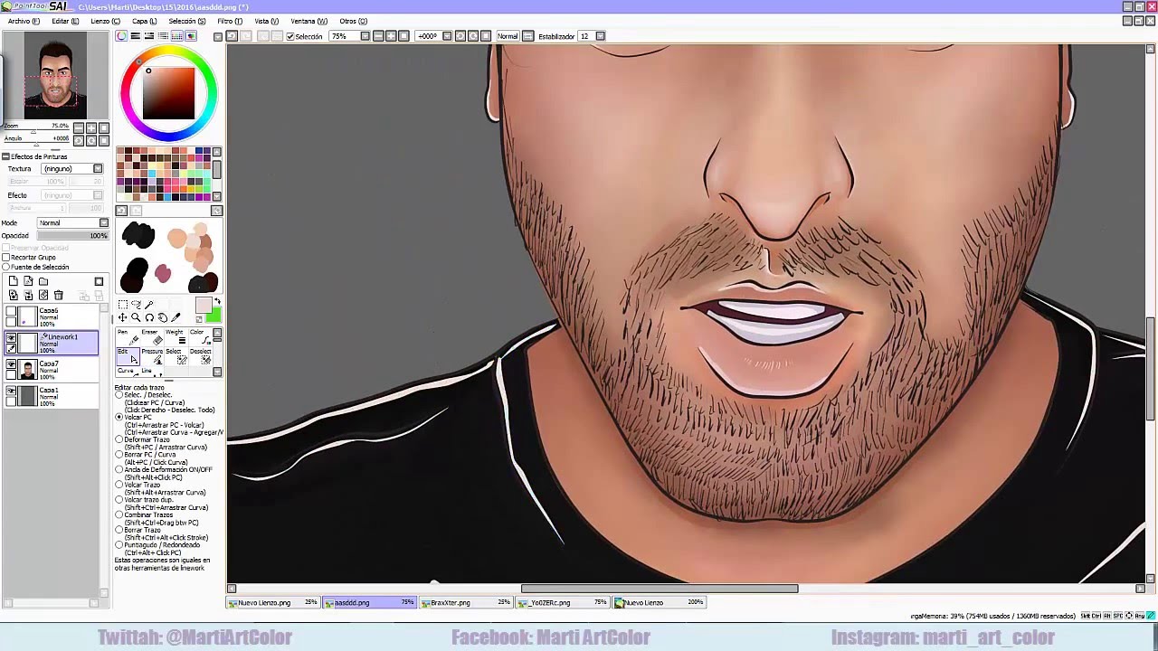Click the Normal button in top toolbar

tap(508, 36)
